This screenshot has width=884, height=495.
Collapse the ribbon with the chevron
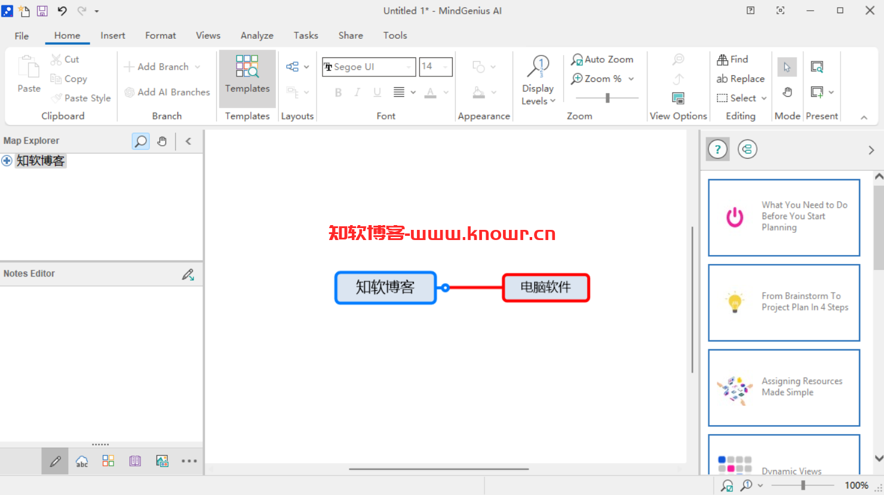coord(864,118)
